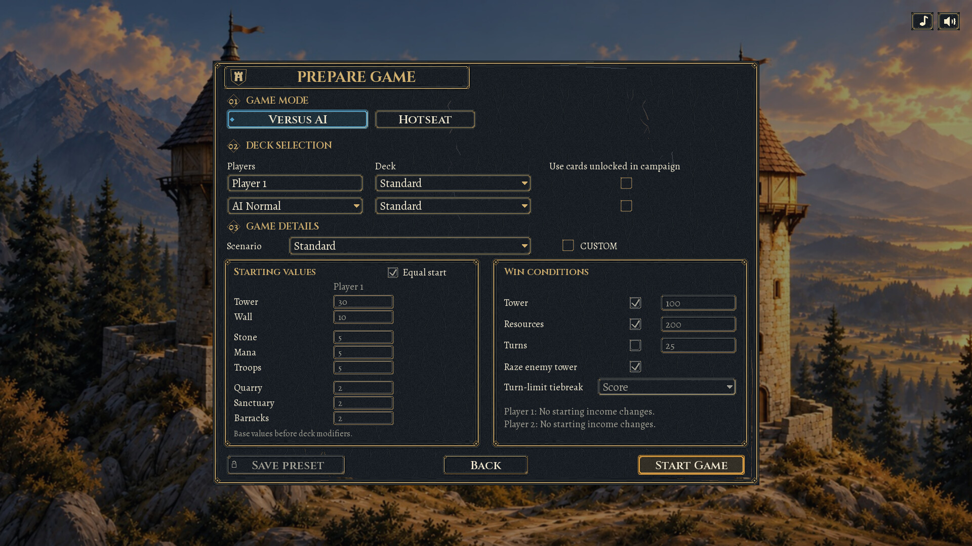This screenshot has height=546, width=972.
Task: Open Player 1's deck dropdown
Action: 453,183
